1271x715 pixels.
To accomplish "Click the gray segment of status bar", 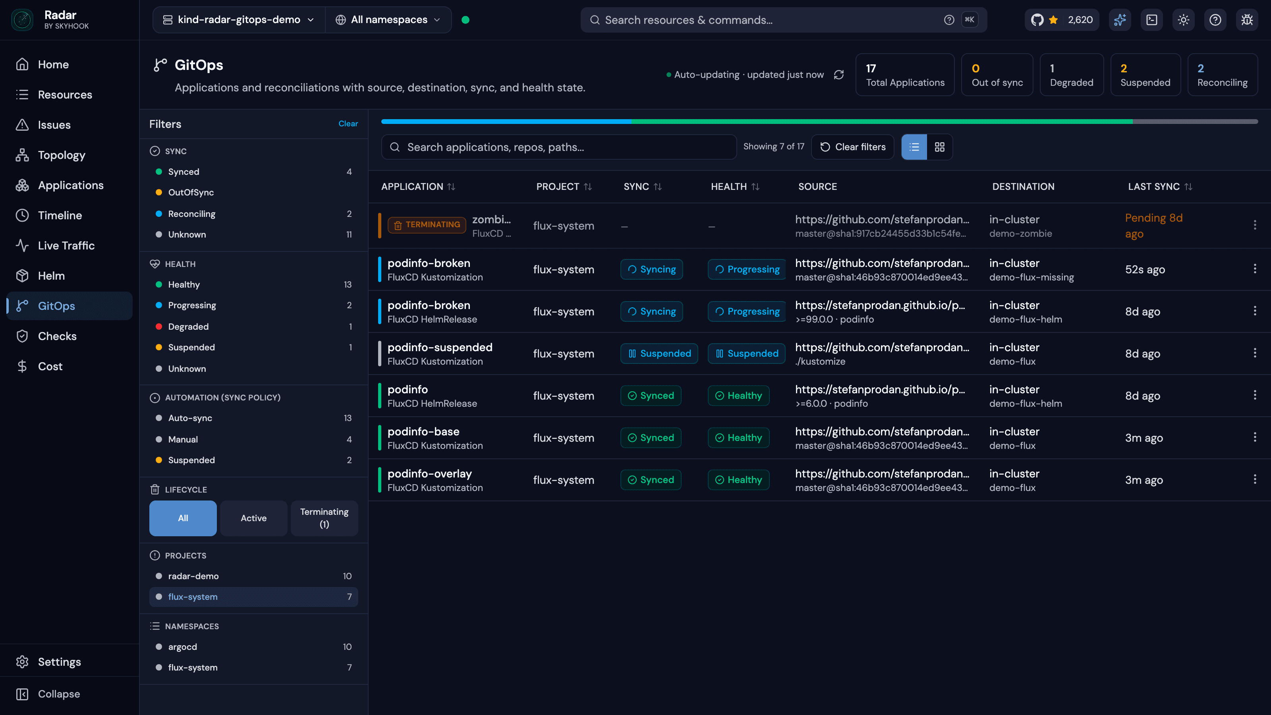I will pyautogui.click(x=1195, y=122).
